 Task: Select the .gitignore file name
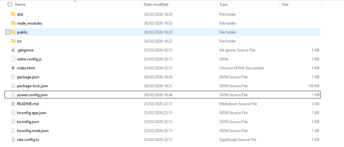coord(25,50)
